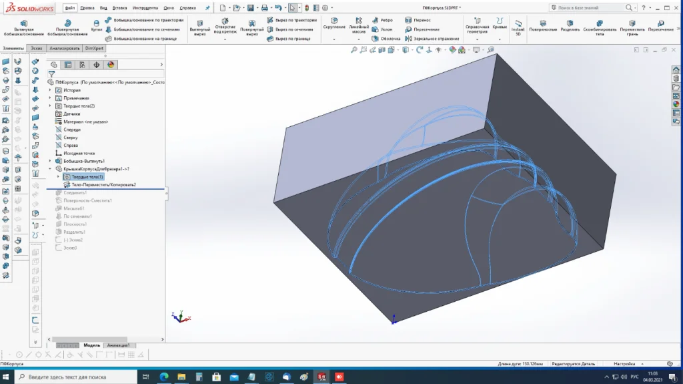Open the Скомбинировать тела tool

pos(598,26)
